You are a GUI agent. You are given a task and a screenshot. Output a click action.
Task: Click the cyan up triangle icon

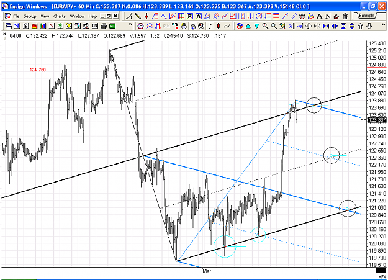(248, 25)
